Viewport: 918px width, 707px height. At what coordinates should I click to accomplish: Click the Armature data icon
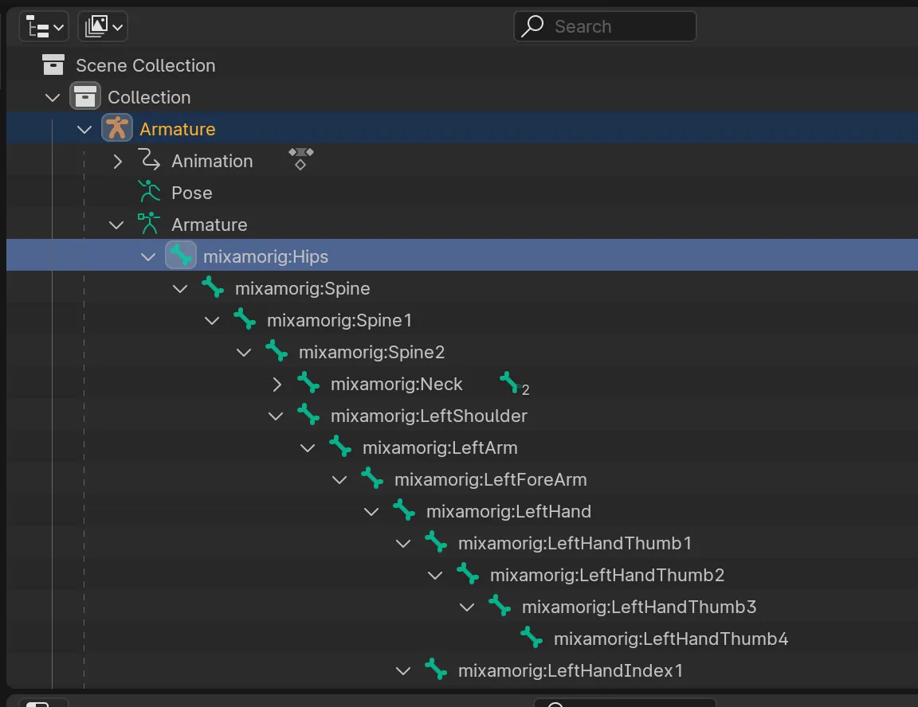pos(149,225)
